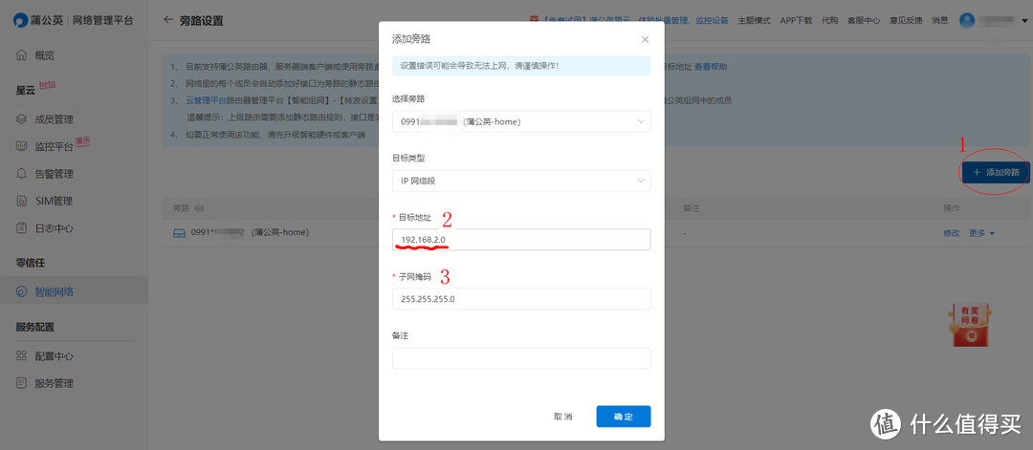Screen dimensions: 1033x450
Task: Click 代购 in the top bar
Action: point(829,20)
